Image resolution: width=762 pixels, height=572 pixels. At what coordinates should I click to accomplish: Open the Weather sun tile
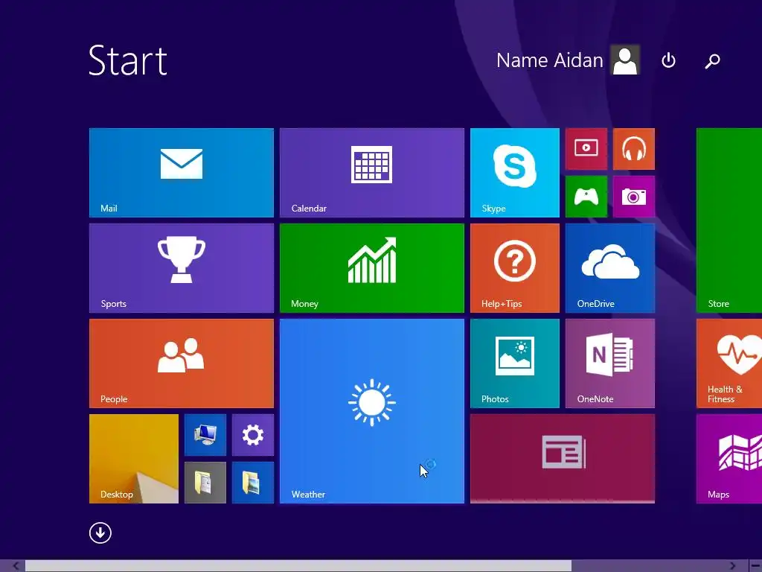(x=372, y=411)
